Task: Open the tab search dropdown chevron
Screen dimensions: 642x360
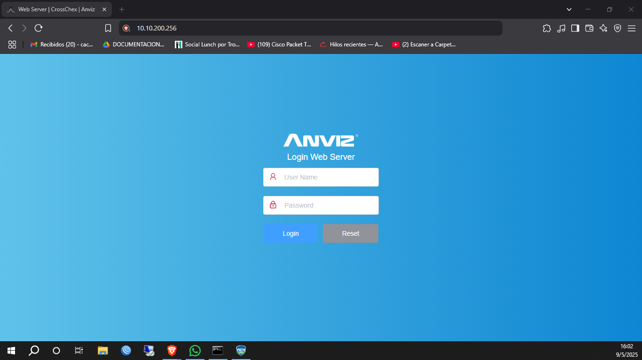Action: click(569, 9)
